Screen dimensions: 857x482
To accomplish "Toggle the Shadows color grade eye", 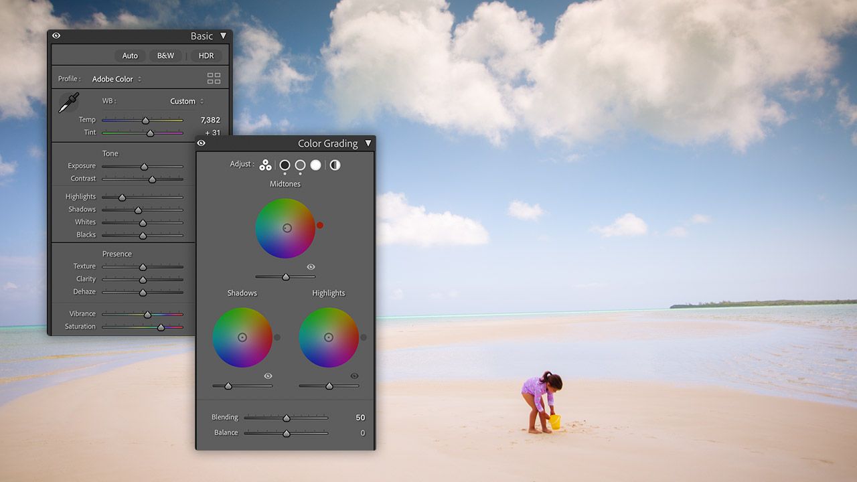I will tap(268, 376).
